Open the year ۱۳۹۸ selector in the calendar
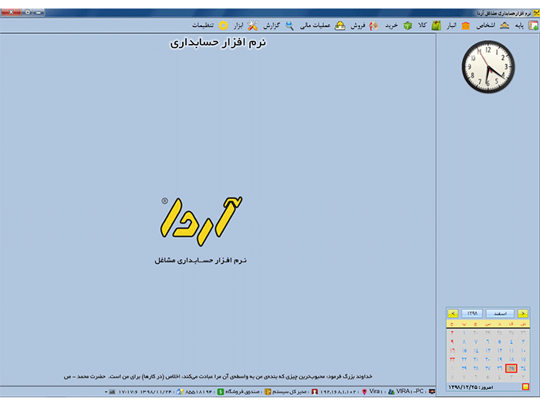This screenshot has height=405, width=540. coord(472,313)
